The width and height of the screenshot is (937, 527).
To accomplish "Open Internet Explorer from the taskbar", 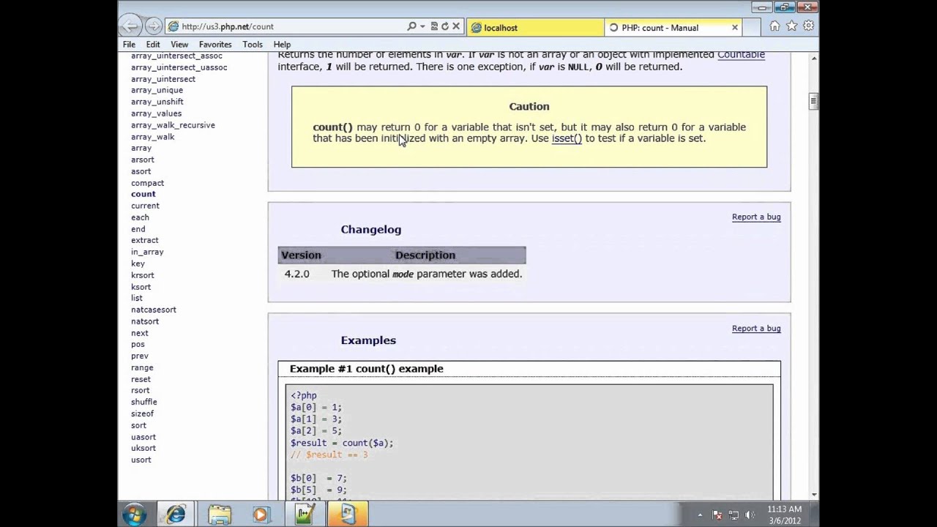I will (x=176, y=515).
